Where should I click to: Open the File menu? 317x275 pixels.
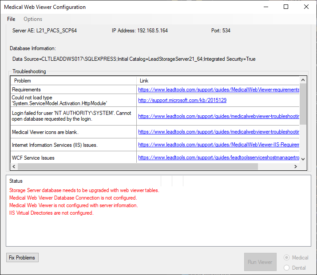tap(11, 19)
